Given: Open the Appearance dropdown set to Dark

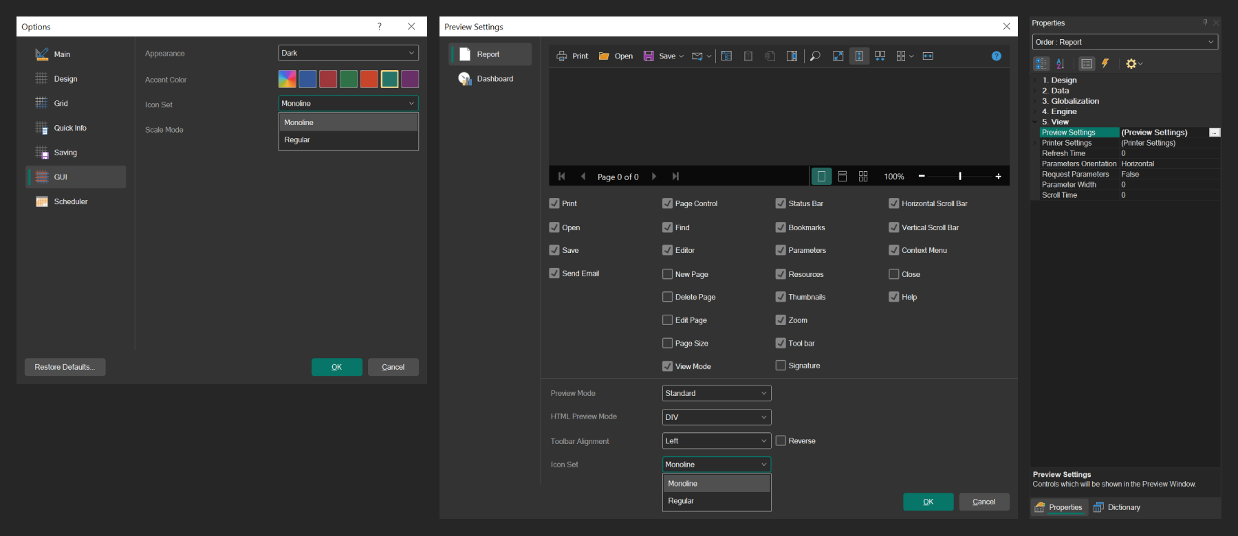Looking at the screenshot, I should coord(348,53).
